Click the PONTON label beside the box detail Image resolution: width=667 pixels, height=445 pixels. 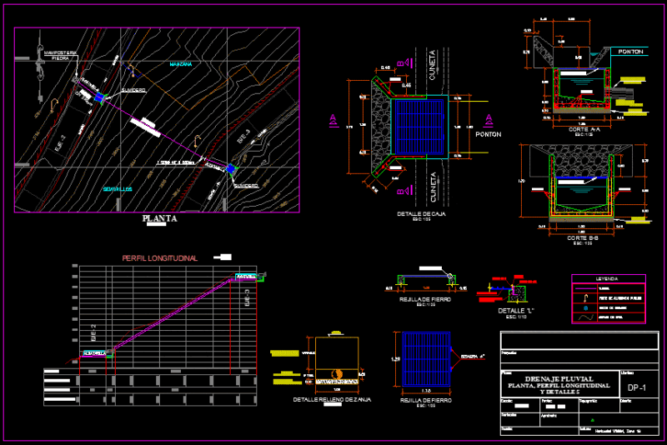tap(489, 134)
